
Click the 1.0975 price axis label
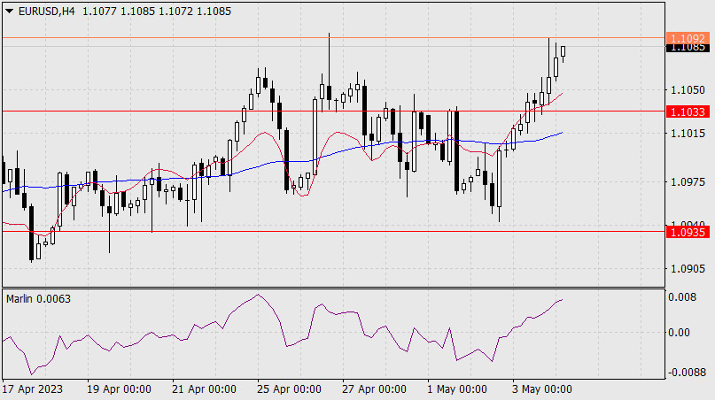688,181
